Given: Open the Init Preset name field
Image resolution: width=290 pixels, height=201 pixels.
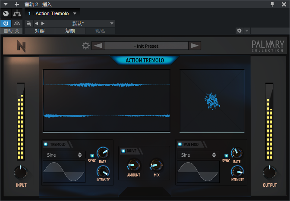Looking at the screenshot, I should 146,46.
